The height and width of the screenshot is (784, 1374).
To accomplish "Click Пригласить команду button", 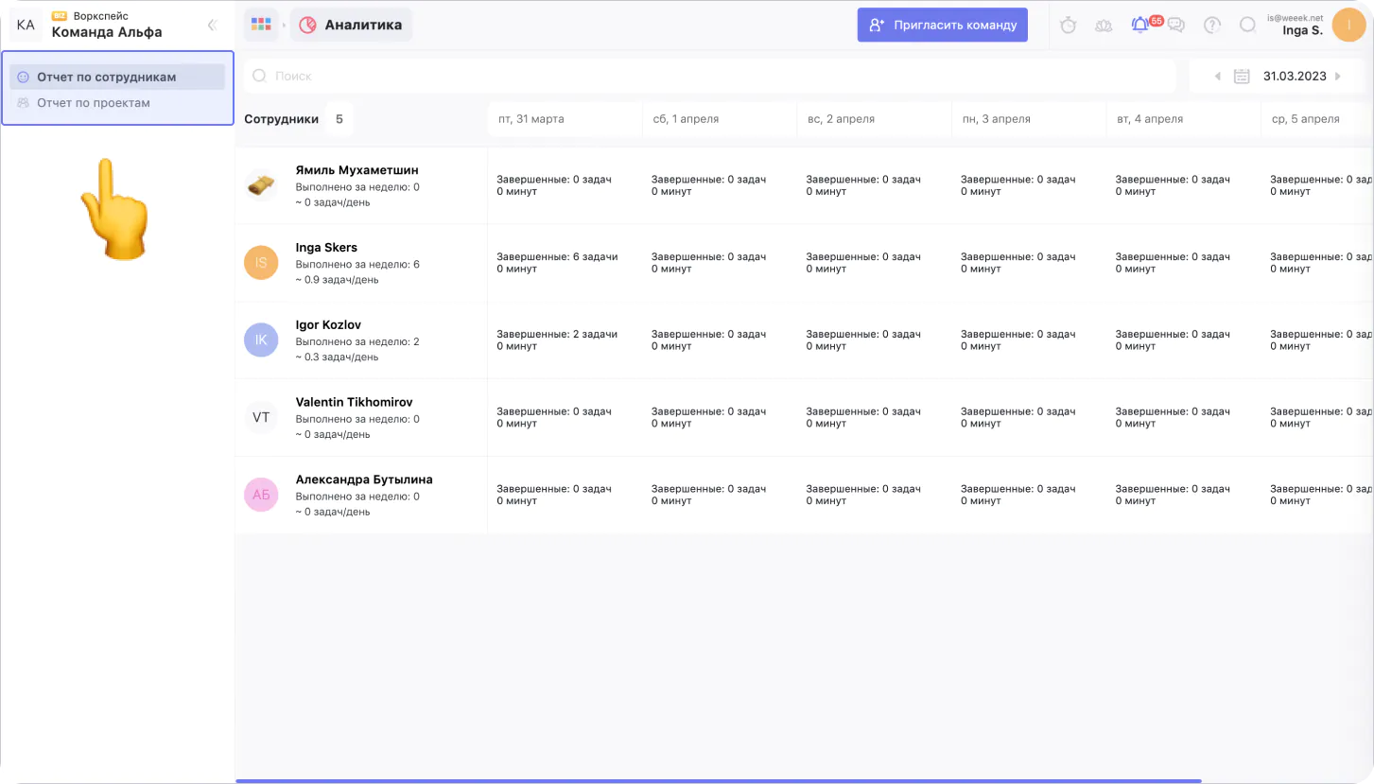I will tap(942, 26).
